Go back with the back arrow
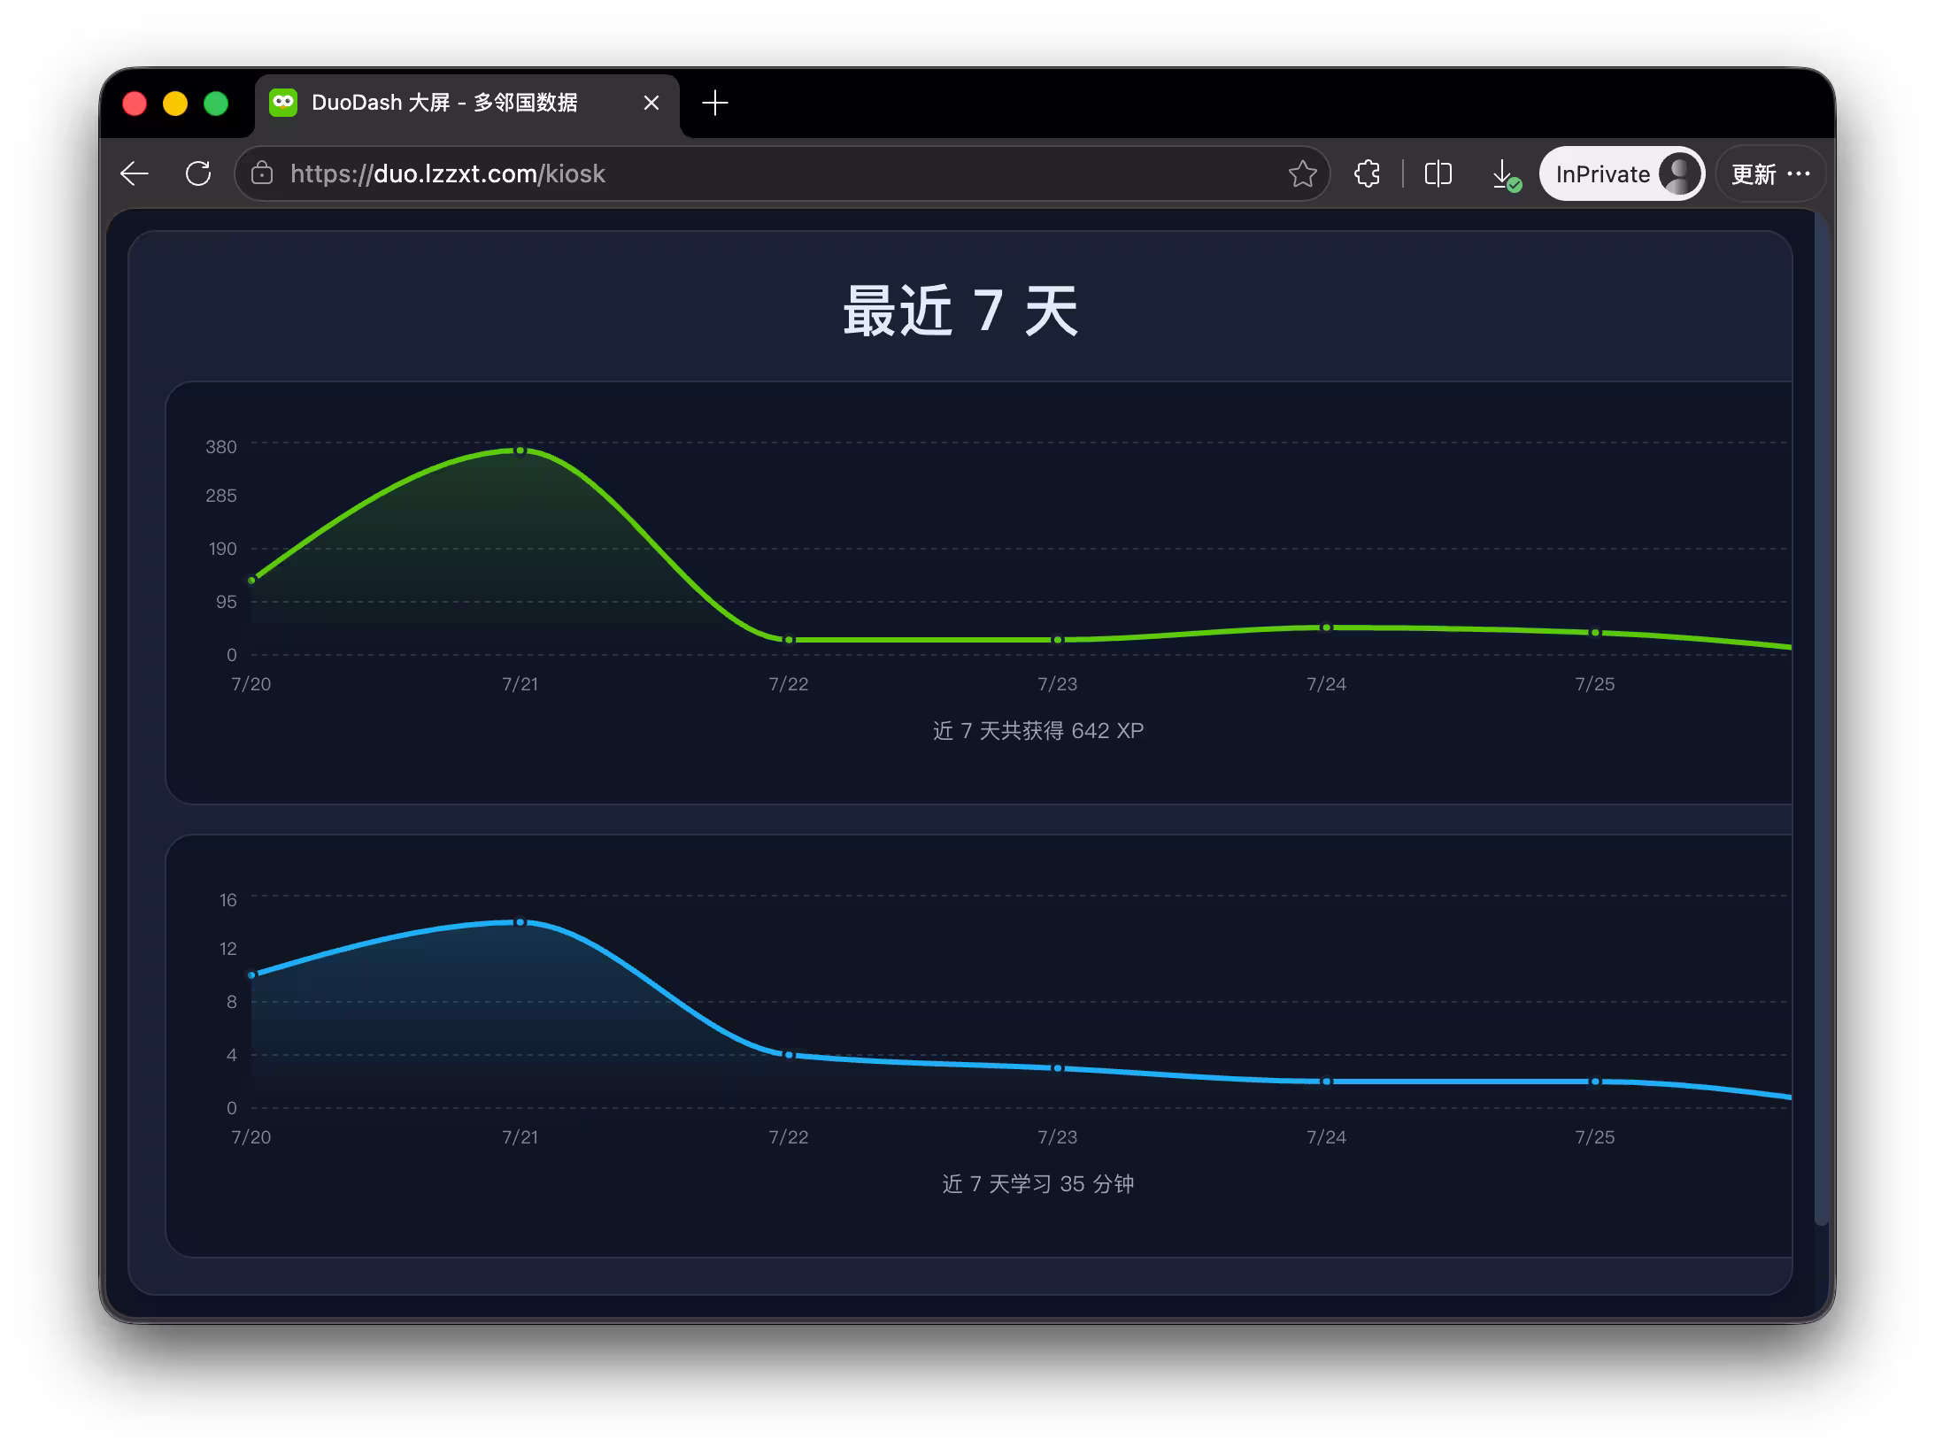 tap(135, 173)
